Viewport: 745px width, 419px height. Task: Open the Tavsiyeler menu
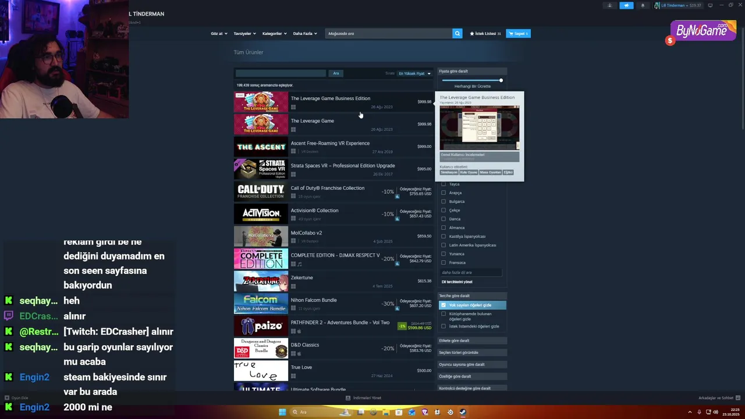point(244,34)
